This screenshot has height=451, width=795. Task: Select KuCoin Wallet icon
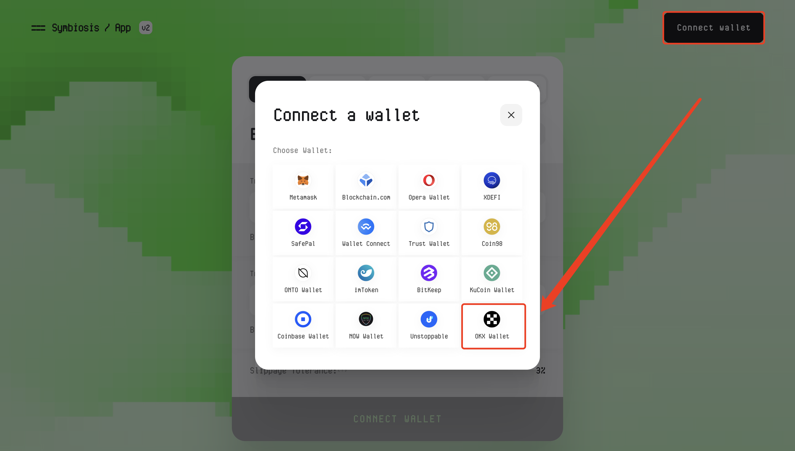coord(491,273)
